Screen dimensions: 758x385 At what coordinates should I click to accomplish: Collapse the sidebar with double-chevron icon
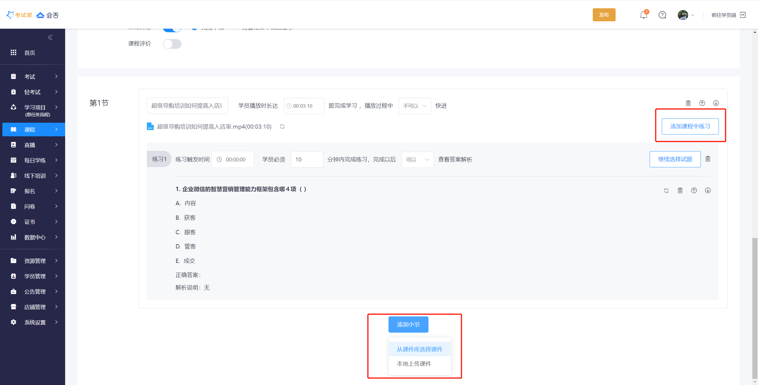pyautogui.click(x=50, y=37)
